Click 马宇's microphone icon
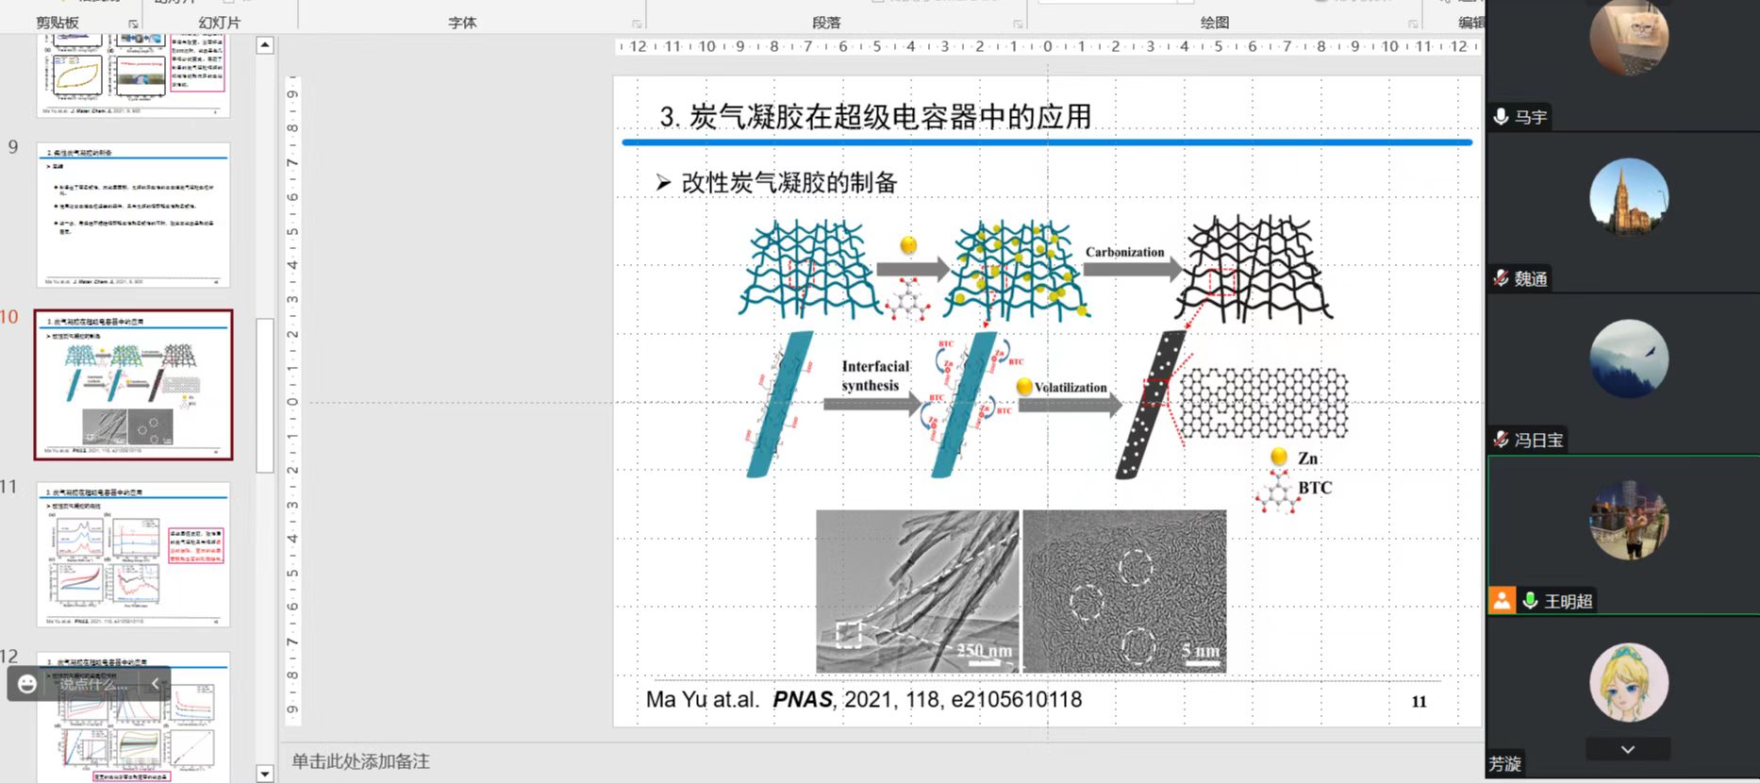 coord(1501,117)
